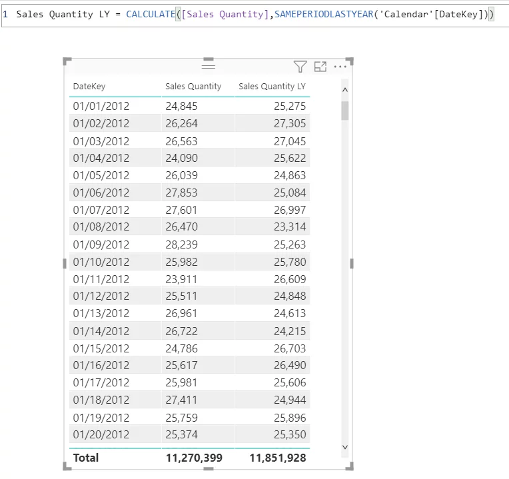Click the 26,039 Sales Quantity value
509x479 pixels.
point(181,175)
